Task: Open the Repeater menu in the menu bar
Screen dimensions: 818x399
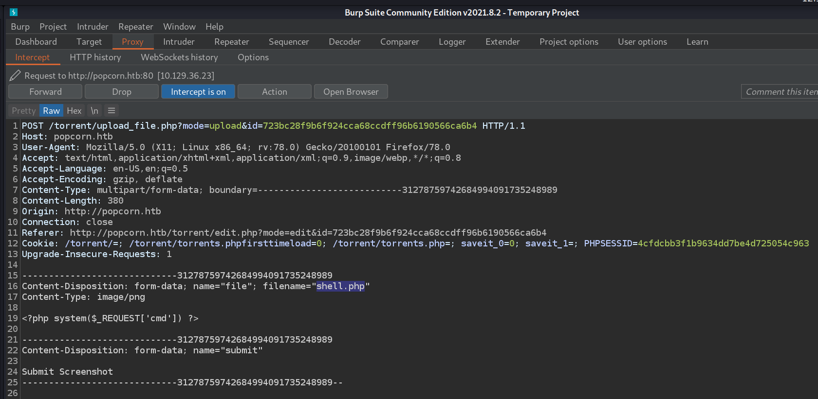Action: point(136,27)
